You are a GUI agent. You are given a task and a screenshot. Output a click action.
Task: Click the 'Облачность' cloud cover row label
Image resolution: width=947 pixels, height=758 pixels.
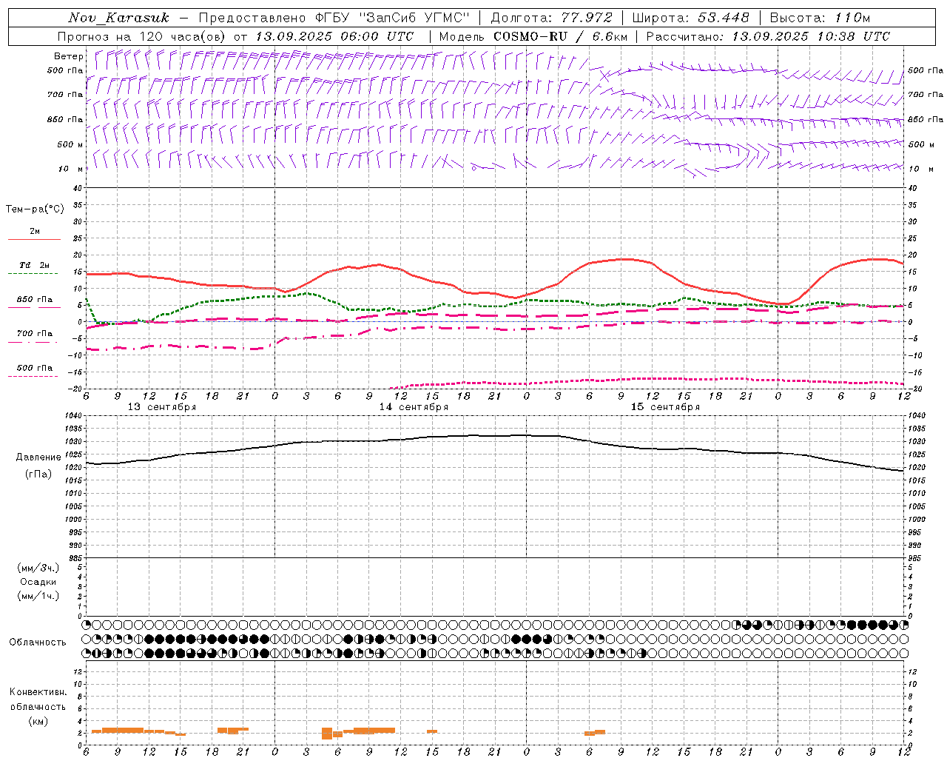point(38,643)
